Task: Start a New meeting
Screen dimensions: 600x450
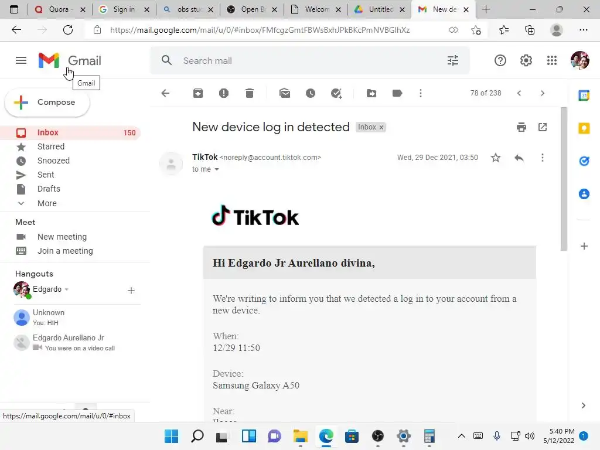Action: (62, 237)
